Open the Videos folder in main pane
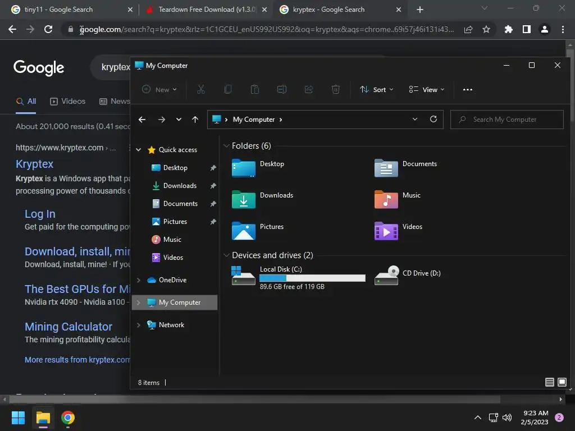Viewport: 575px width, 431px height. click(398, 231)
